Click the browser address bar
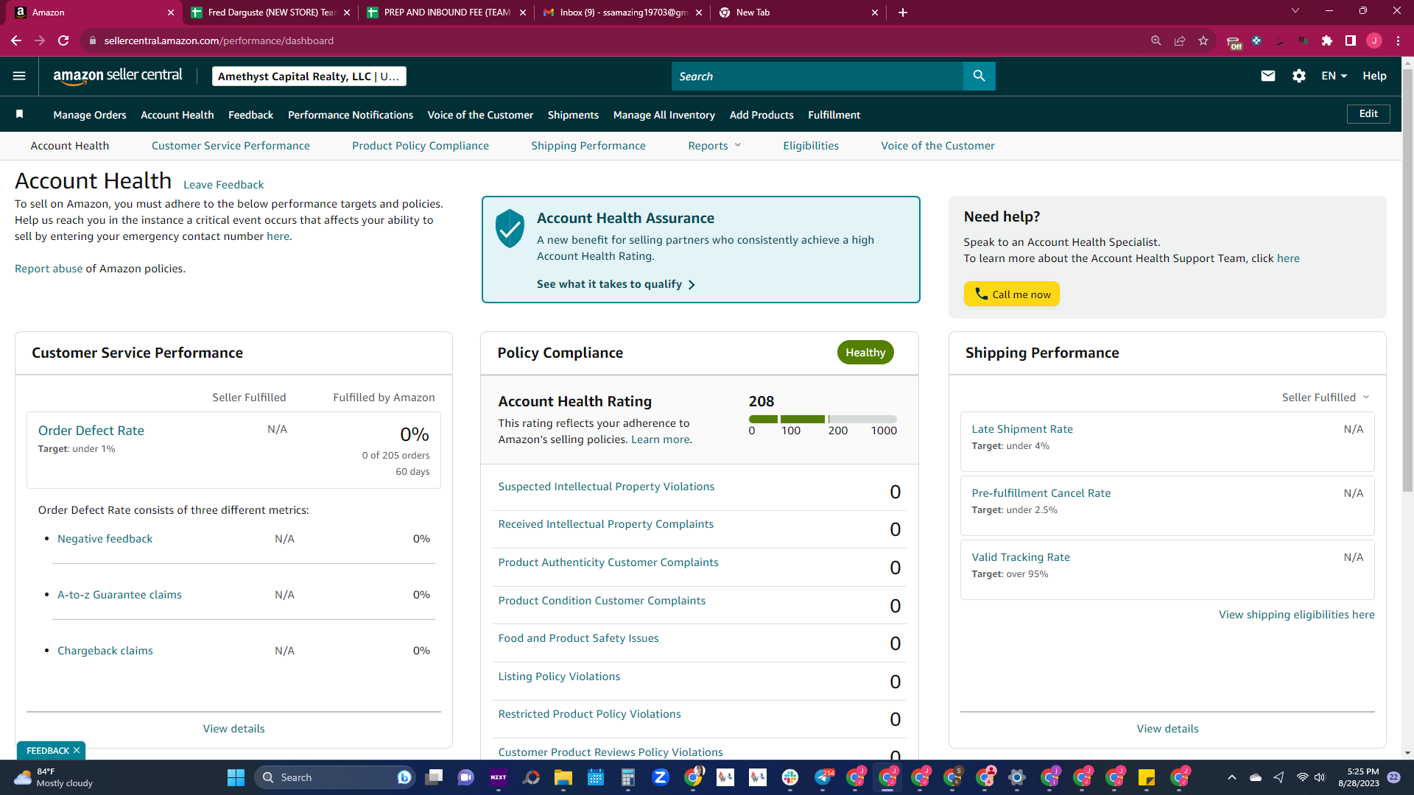This screenshot has height=795, width=1414. (619, 40)
